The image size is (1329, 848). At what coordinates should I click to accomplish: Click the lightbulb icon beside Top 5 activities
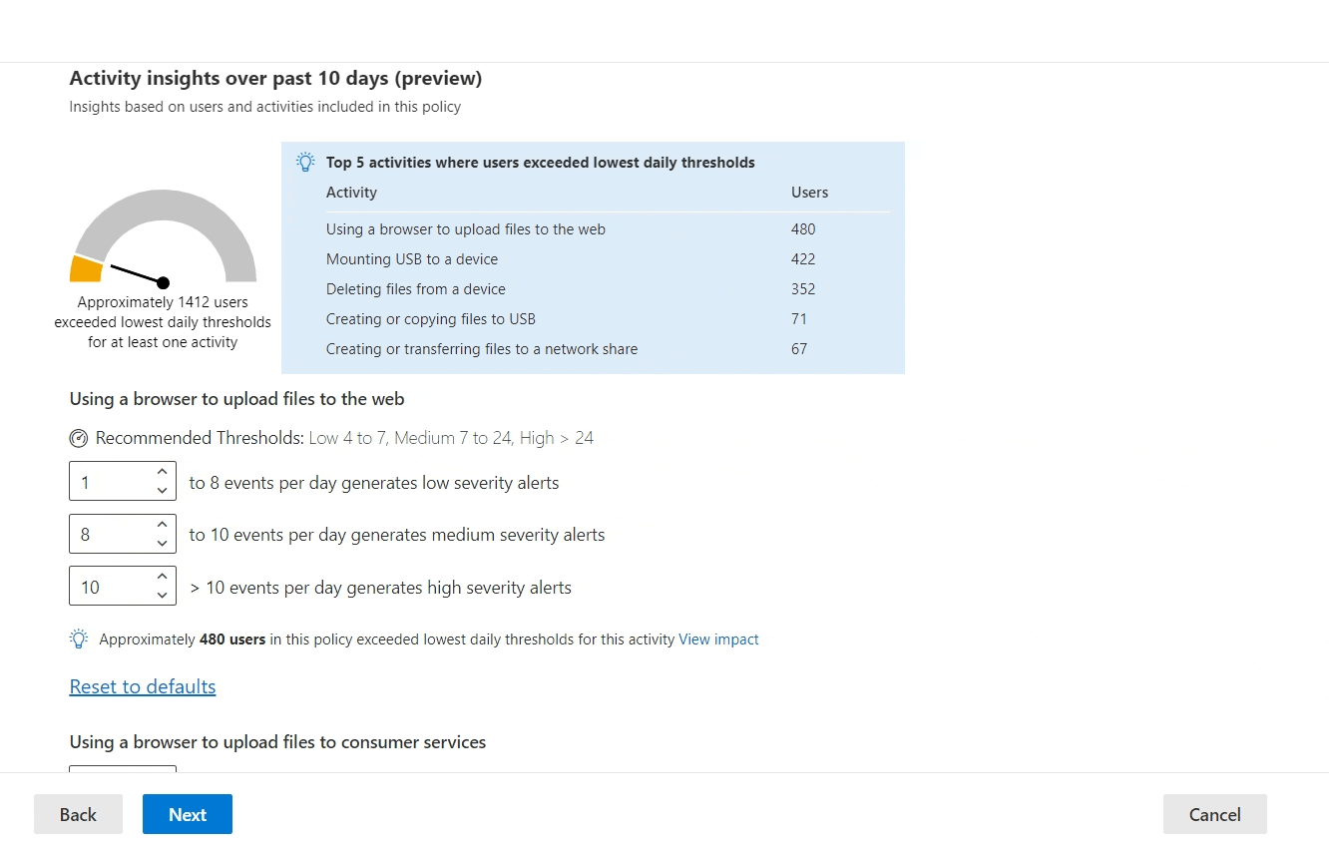coord(305,163)
